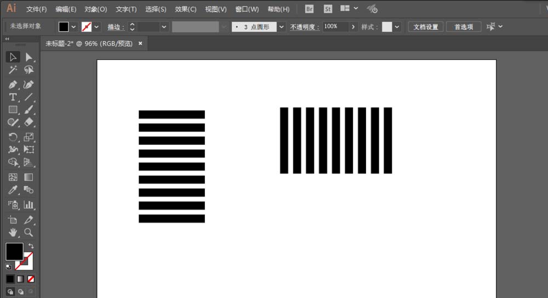
Task: Open the 效果(C) menu
Action: (185, 9)
